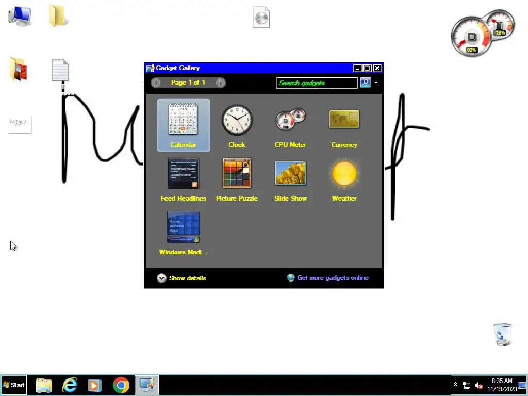The width and height of the screenshot is (528, 396).
Task: Select the text document desktop icon
Action: click(x=60, y=70)
